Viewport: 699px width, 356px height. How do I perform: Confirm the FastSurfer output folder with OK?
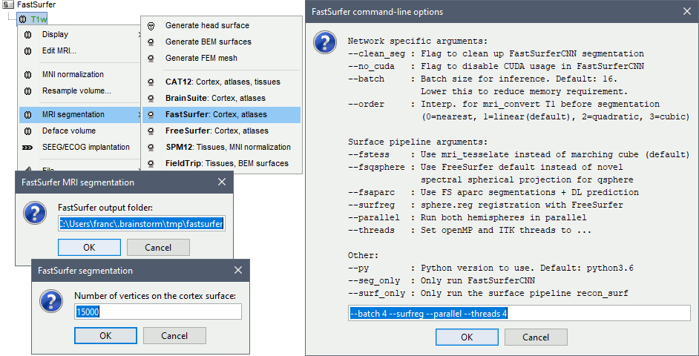(88, 247)
